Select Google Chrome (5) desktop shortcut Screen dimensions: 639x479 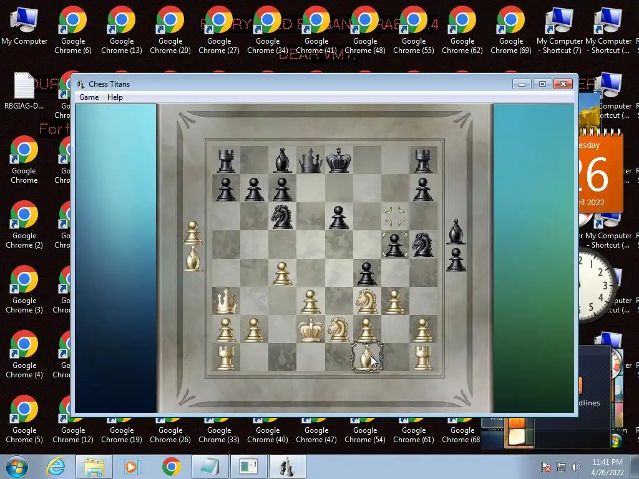(x=24, y=419)
